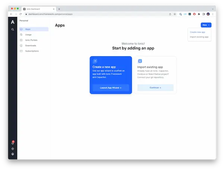Viewport: 224px width, 170px height.
Task: Open search from the dark sidebar
Action: [13, 29]
